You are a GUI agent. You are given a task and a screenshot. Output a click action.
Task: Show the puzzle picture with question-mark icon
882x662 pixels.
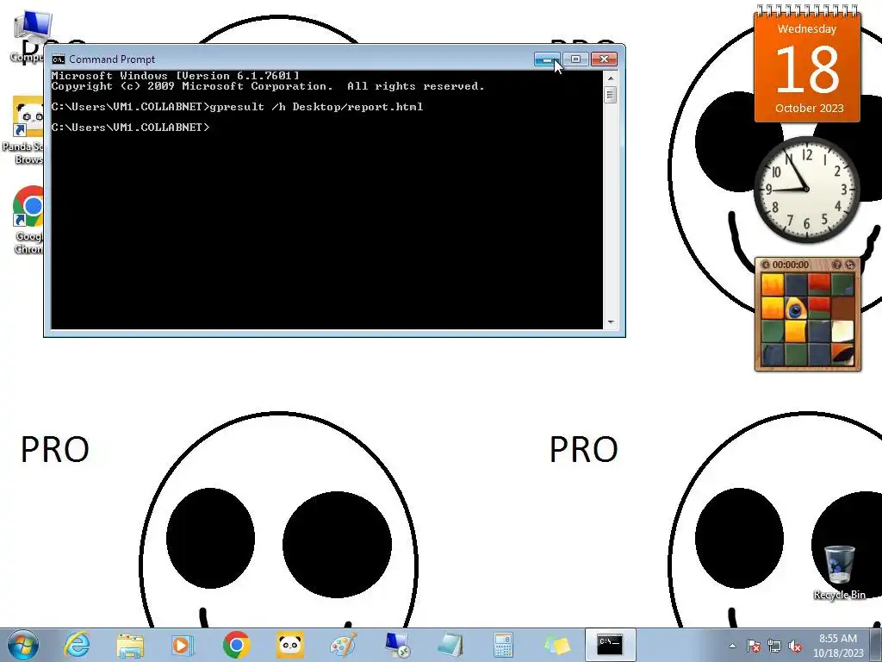837,265
